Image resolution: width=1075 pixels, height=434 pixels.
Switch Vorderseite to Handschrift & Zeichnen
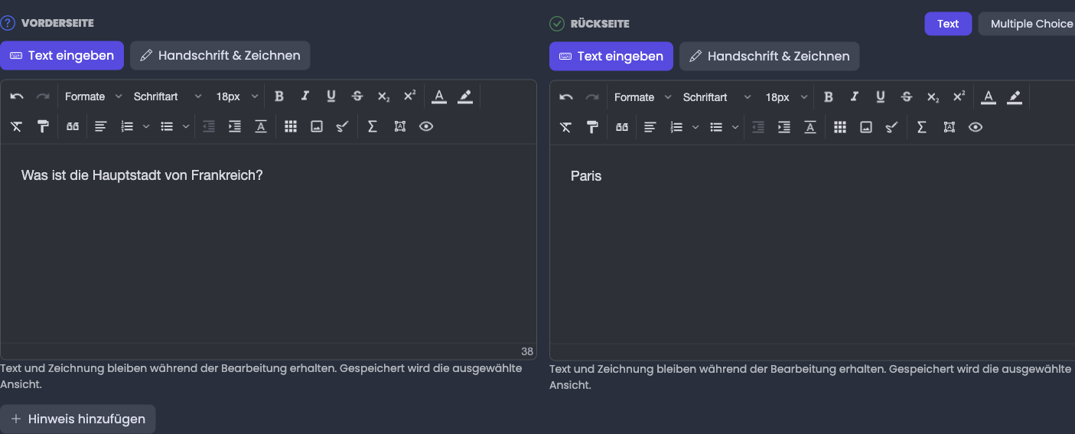point(220,56)
